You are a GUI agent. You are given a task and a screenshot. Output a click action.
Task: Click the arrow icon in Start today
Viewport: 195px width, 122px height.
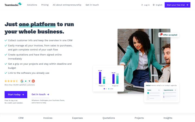(23, 95)
